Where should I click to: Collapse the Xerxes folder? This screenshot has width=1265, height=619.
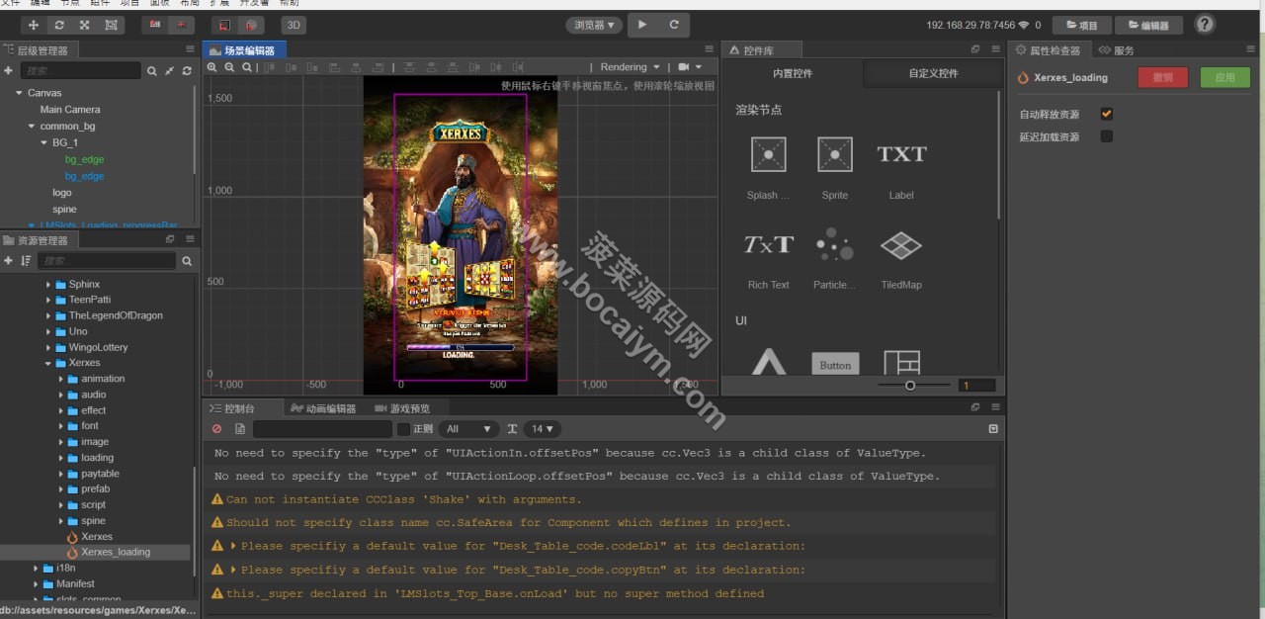[x=48, y=364]
